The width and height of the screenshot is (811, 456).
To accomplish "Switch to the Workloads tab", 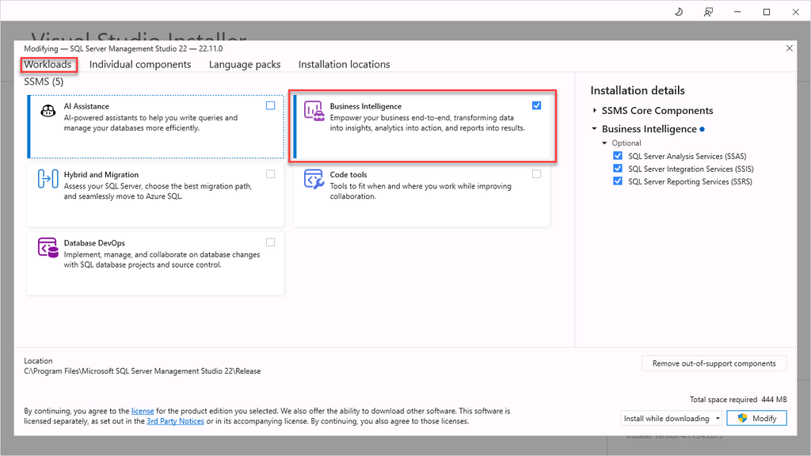I will (48, 64).
